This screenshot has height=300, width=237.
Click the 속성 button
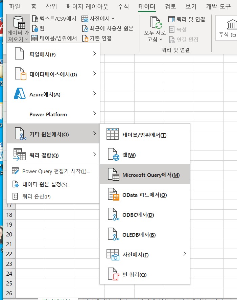click(177, 29)
